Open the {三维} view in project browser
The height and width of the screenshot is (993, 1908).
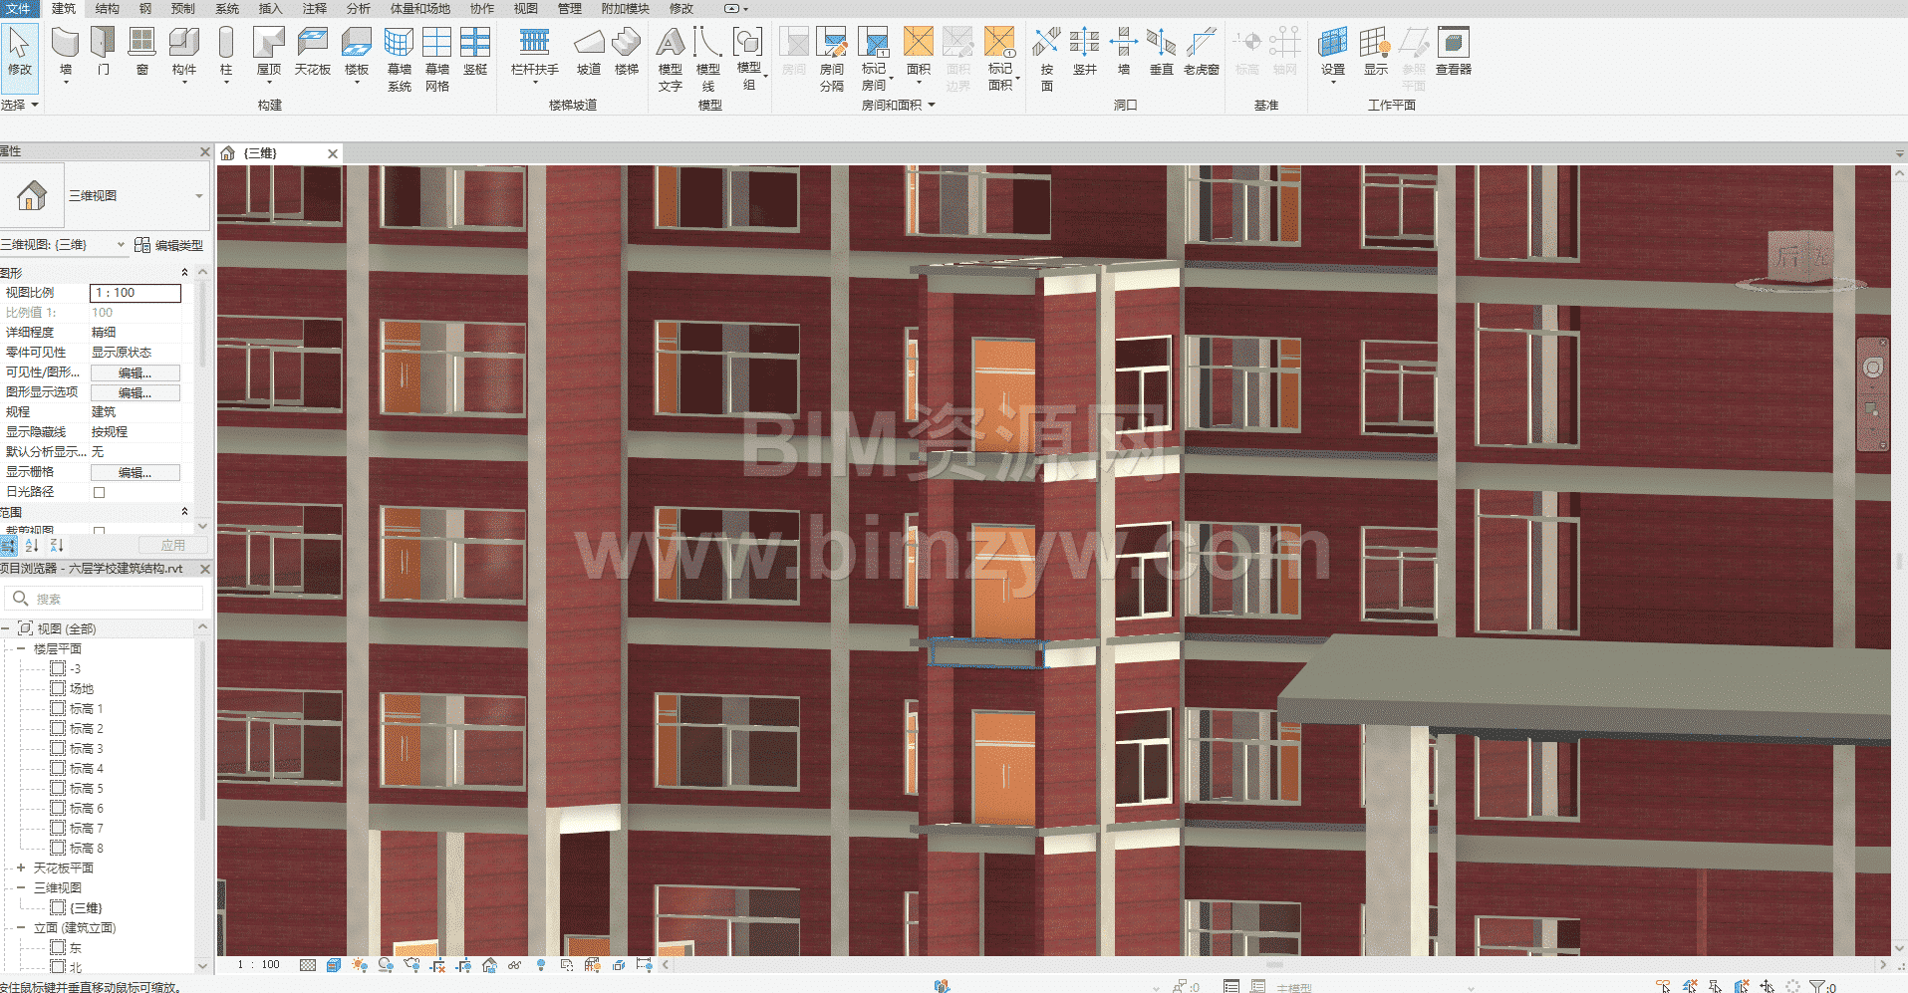[86, 908]
